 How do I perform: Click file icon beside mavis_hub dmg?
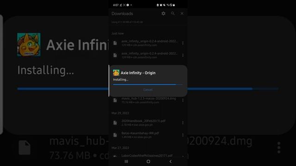coord(115,101)
